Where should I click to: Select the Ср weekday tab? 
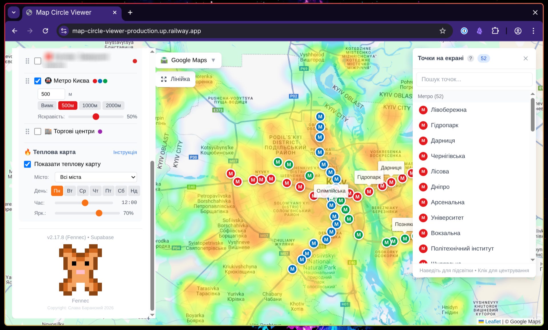tap(82, 191)
